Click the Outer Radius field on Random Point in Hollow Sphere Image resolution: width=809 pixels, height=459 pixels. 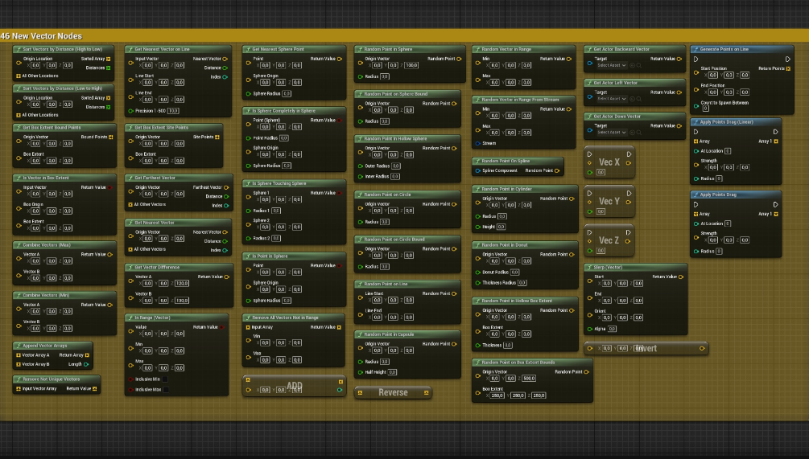click(396, 166)
